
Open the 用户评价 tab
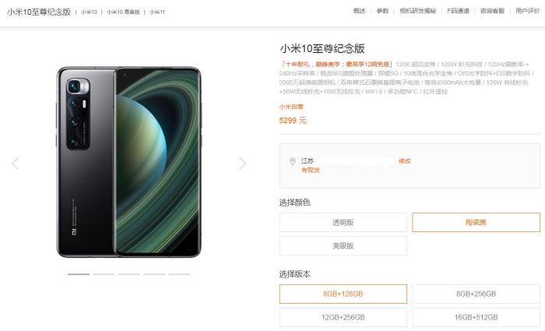click(x=528, y=11)
